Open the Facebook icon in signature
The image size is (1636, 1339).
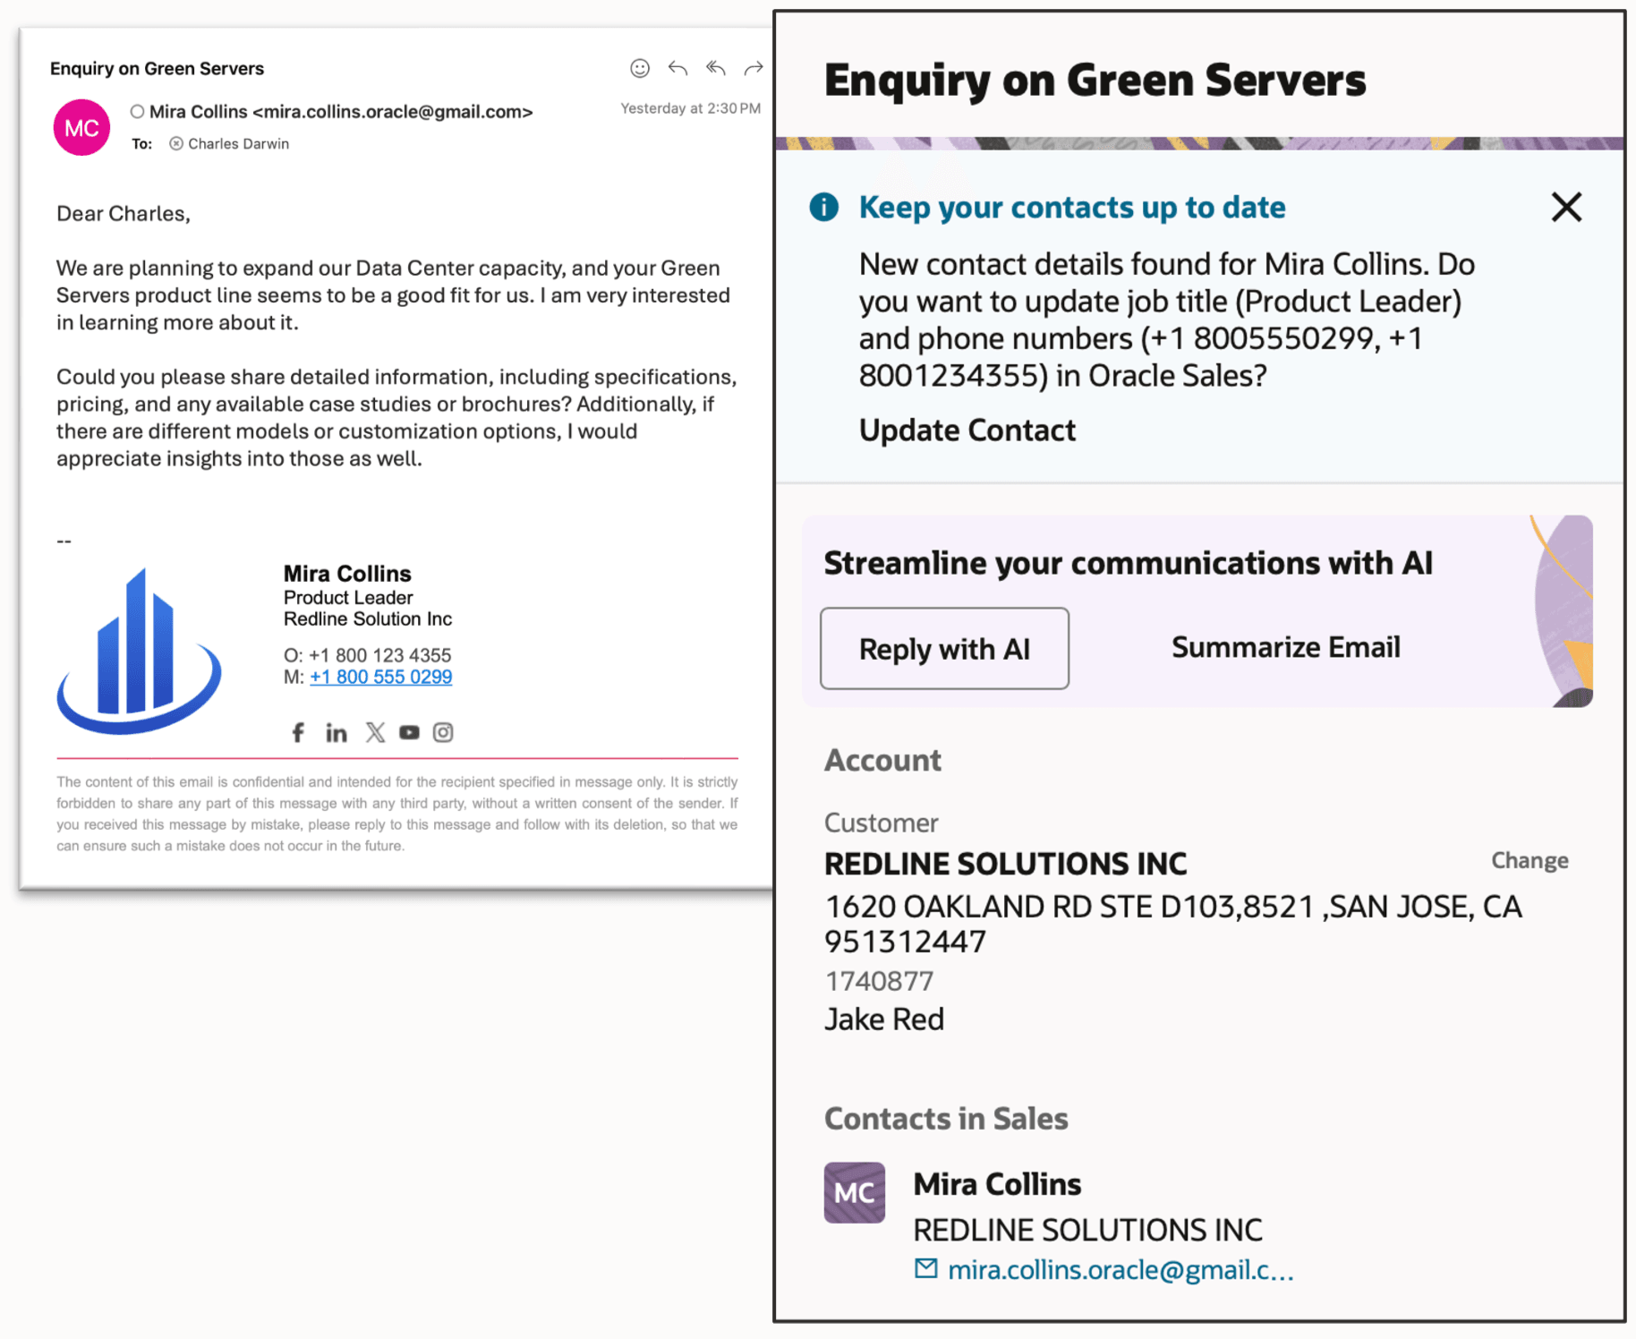click(x=298, y=732)
